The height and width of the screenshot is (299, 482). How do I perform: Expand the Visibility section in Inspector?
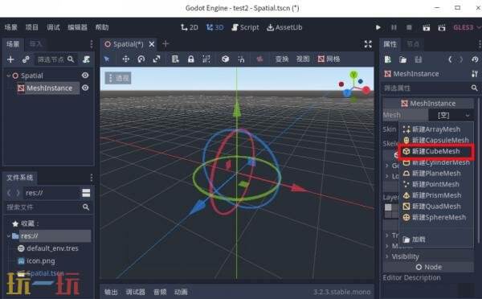tap(405, 256)
